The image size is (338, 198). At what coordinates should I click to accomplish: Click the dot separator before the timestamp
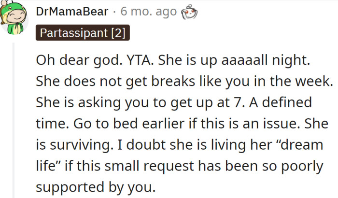click(114, 12)
